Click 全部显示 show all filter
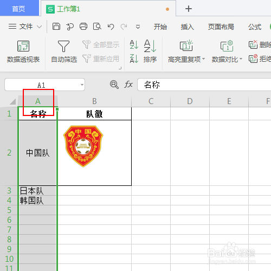 [x=101, y=44]
